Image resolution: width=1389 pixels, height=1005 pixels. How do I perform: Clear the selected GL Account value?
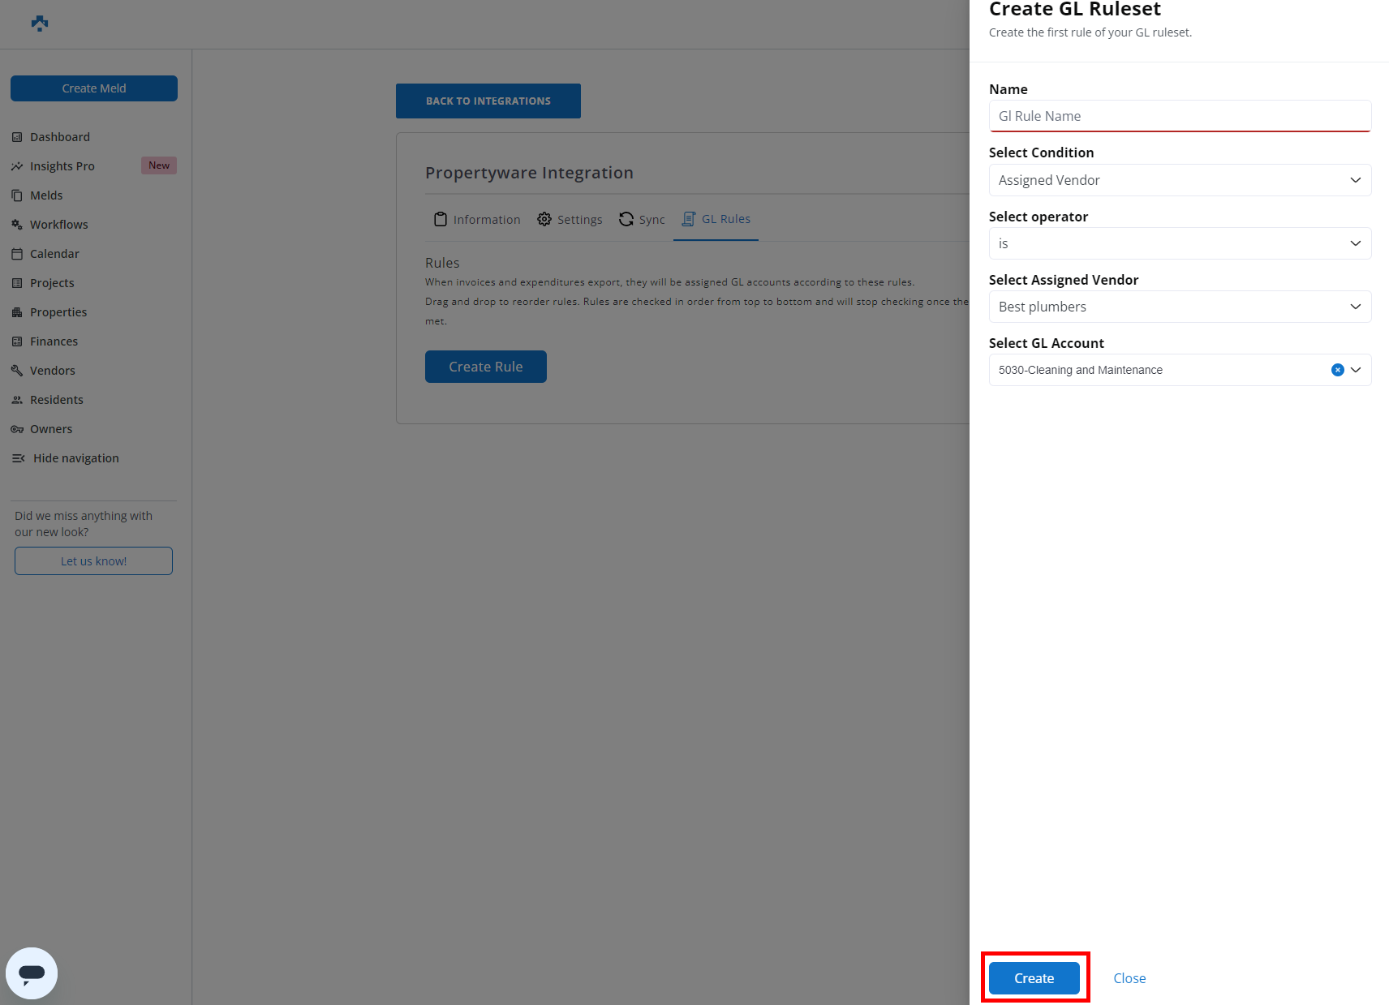pyautogui.click(x=1338, y=370)
